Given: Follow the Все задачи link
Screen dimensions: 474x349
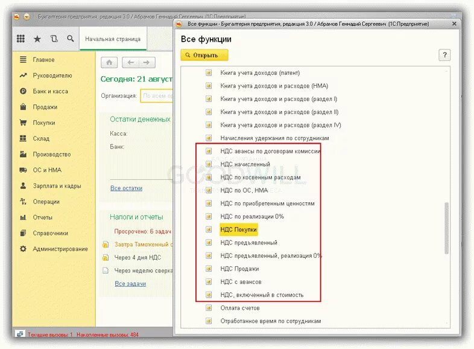Looking at the screenshot, I should point(130,284).
